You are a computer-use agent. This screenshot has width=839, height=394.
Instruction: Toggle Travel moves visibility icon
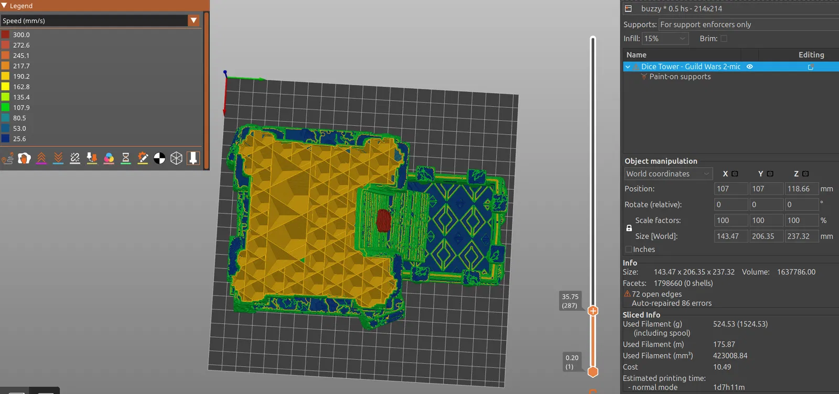[8, 158]
